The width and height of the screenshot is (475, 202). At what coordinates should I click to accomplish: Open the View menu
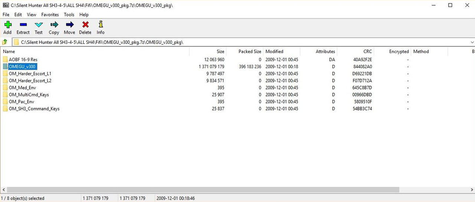pos(32,15)
